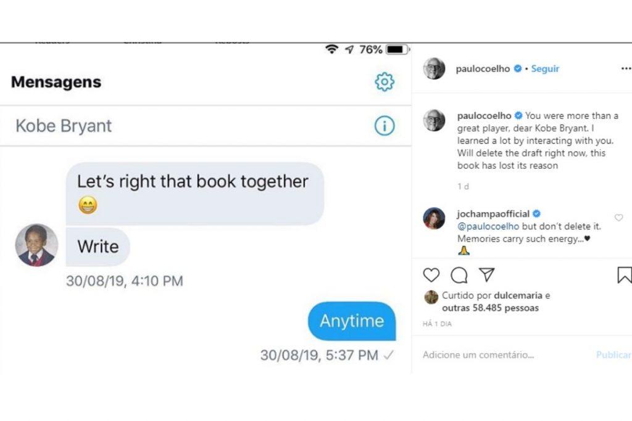Share post via paper plane icon
The height and width of the screenshot is (421, 632).
[x=487, y=274]
